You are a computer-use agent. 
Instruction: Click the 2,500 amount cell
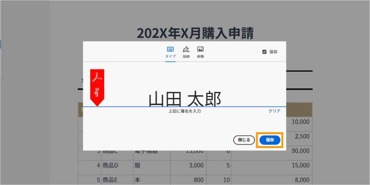tap(303, 137)
